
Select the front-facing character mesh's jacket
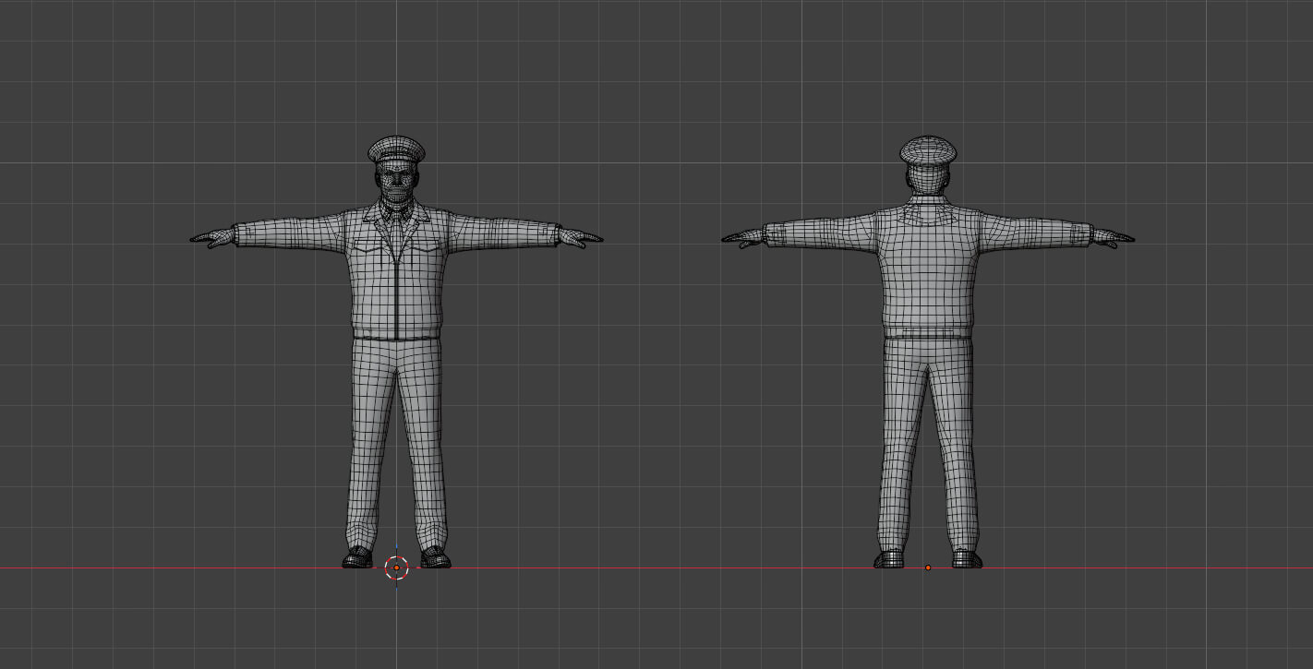[x=396, y=269]
